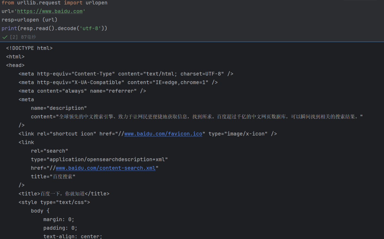Click the rel="search" output line

(49, 151)
